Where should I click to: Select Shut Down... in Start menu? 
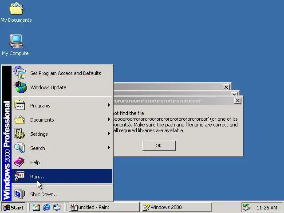[62, 194]
